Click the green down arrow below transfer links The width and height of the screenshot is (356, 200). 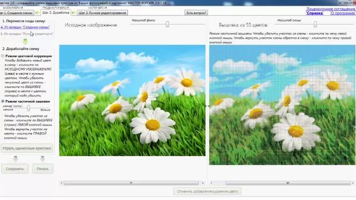coord(25,42)
